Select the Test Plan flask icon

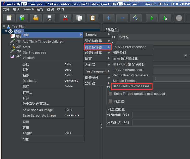pyautogui.click(x=9, y=27)
